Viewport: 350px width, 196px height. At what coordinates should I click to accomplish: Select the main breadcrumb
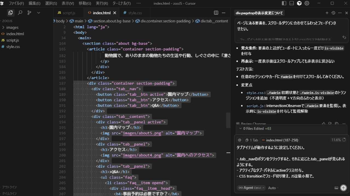tap(76, 21)
